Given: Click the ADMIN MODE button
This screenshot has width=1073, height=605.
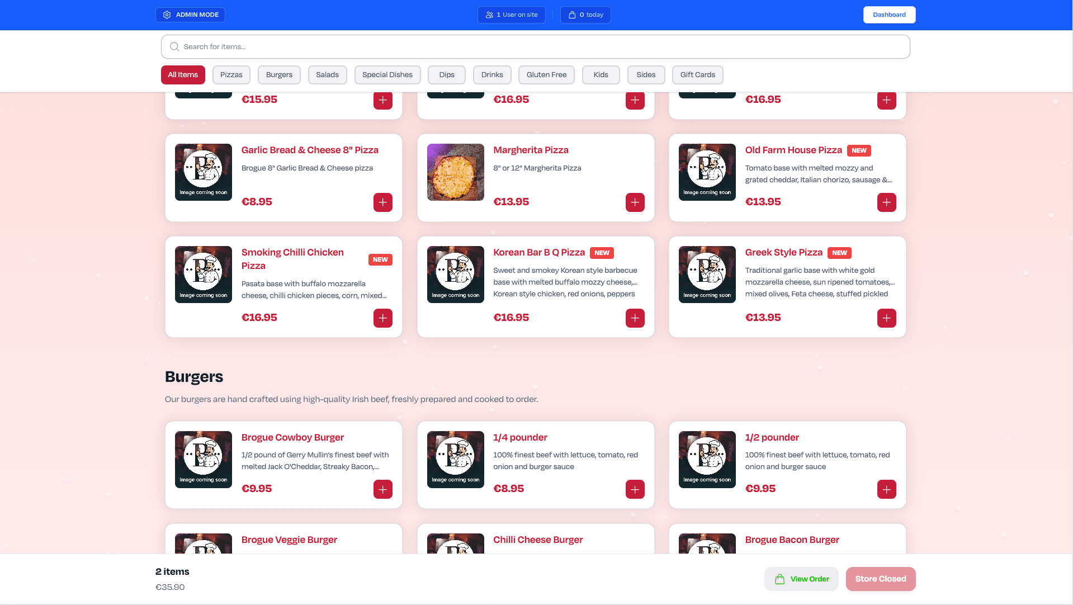Looking at the screenshot, I should point(190,15).
